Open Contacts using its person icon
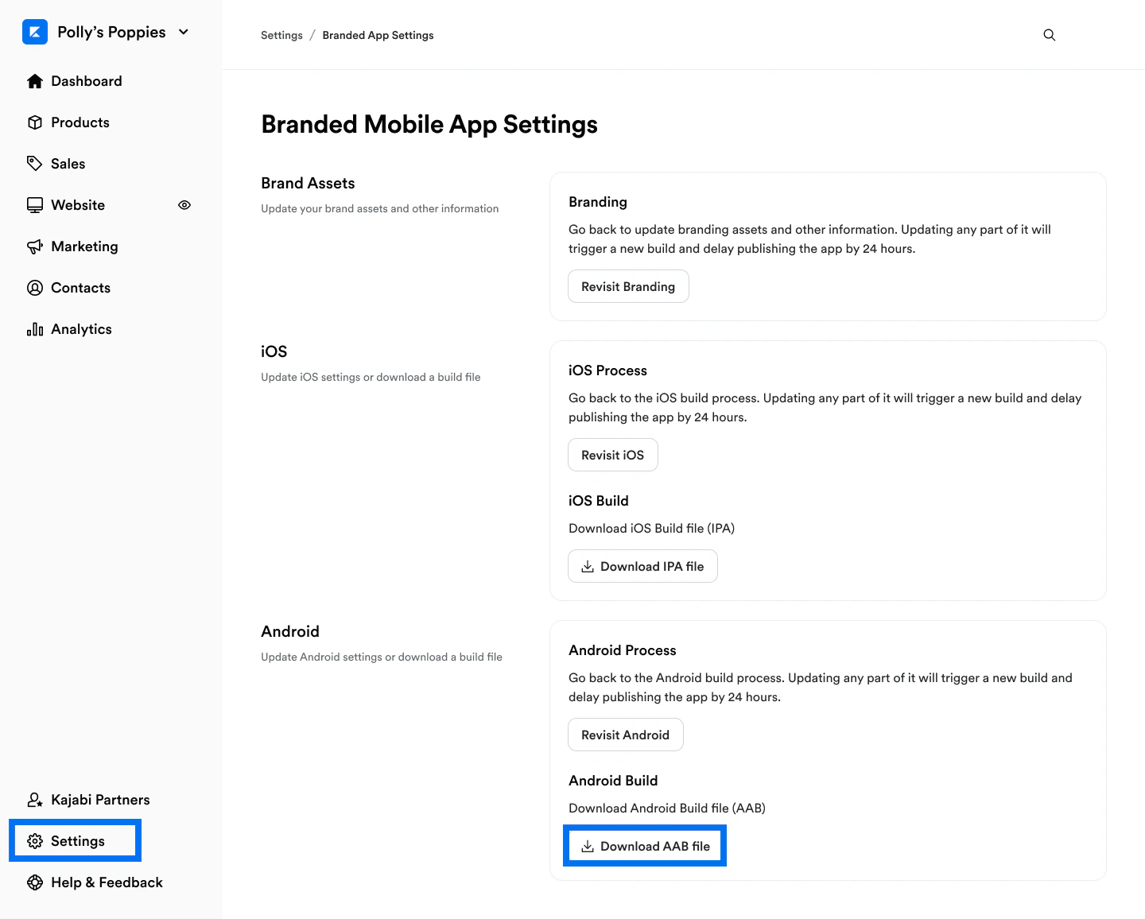This screenshot has width=1145, height=919. pyautogui.click(x=35, y=287)
